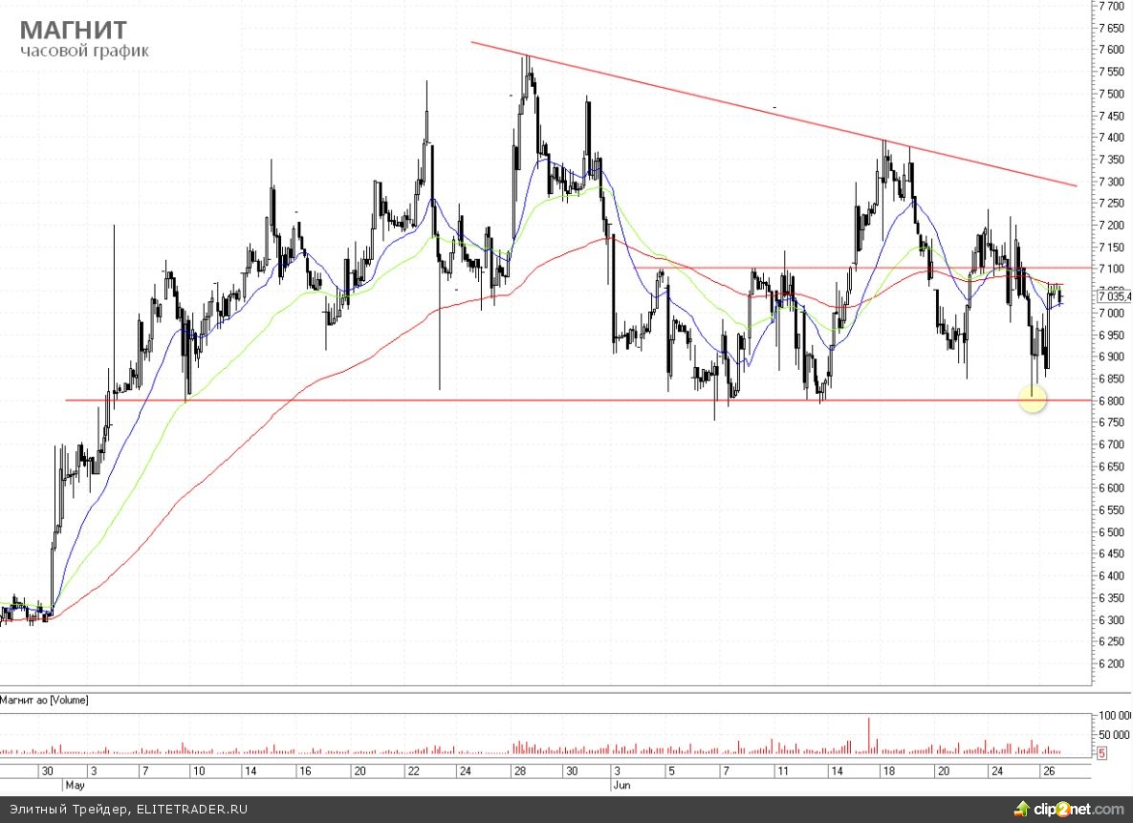1133x823 pixels.
Task: Click the red volume value box '5'
Action: click(x=1102, y=753)
